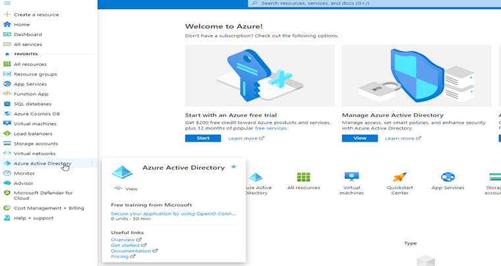Select the SQL databases icon
This screenshot has height=266, width=501.
[7, 103]
